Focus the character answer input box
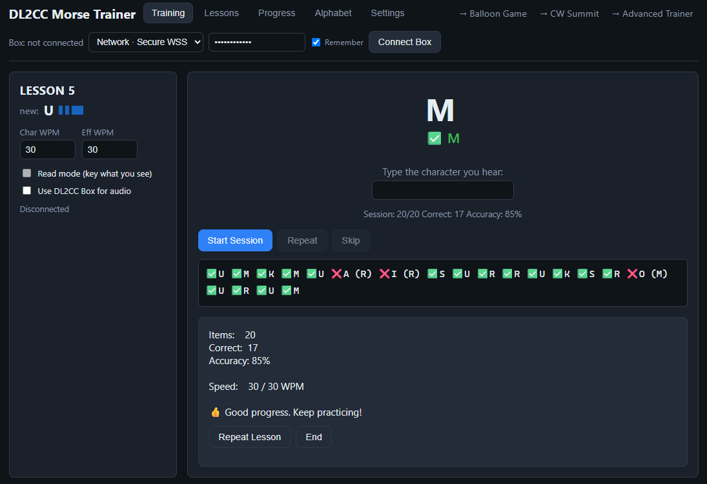707x484 pixels. pos(442,190)
